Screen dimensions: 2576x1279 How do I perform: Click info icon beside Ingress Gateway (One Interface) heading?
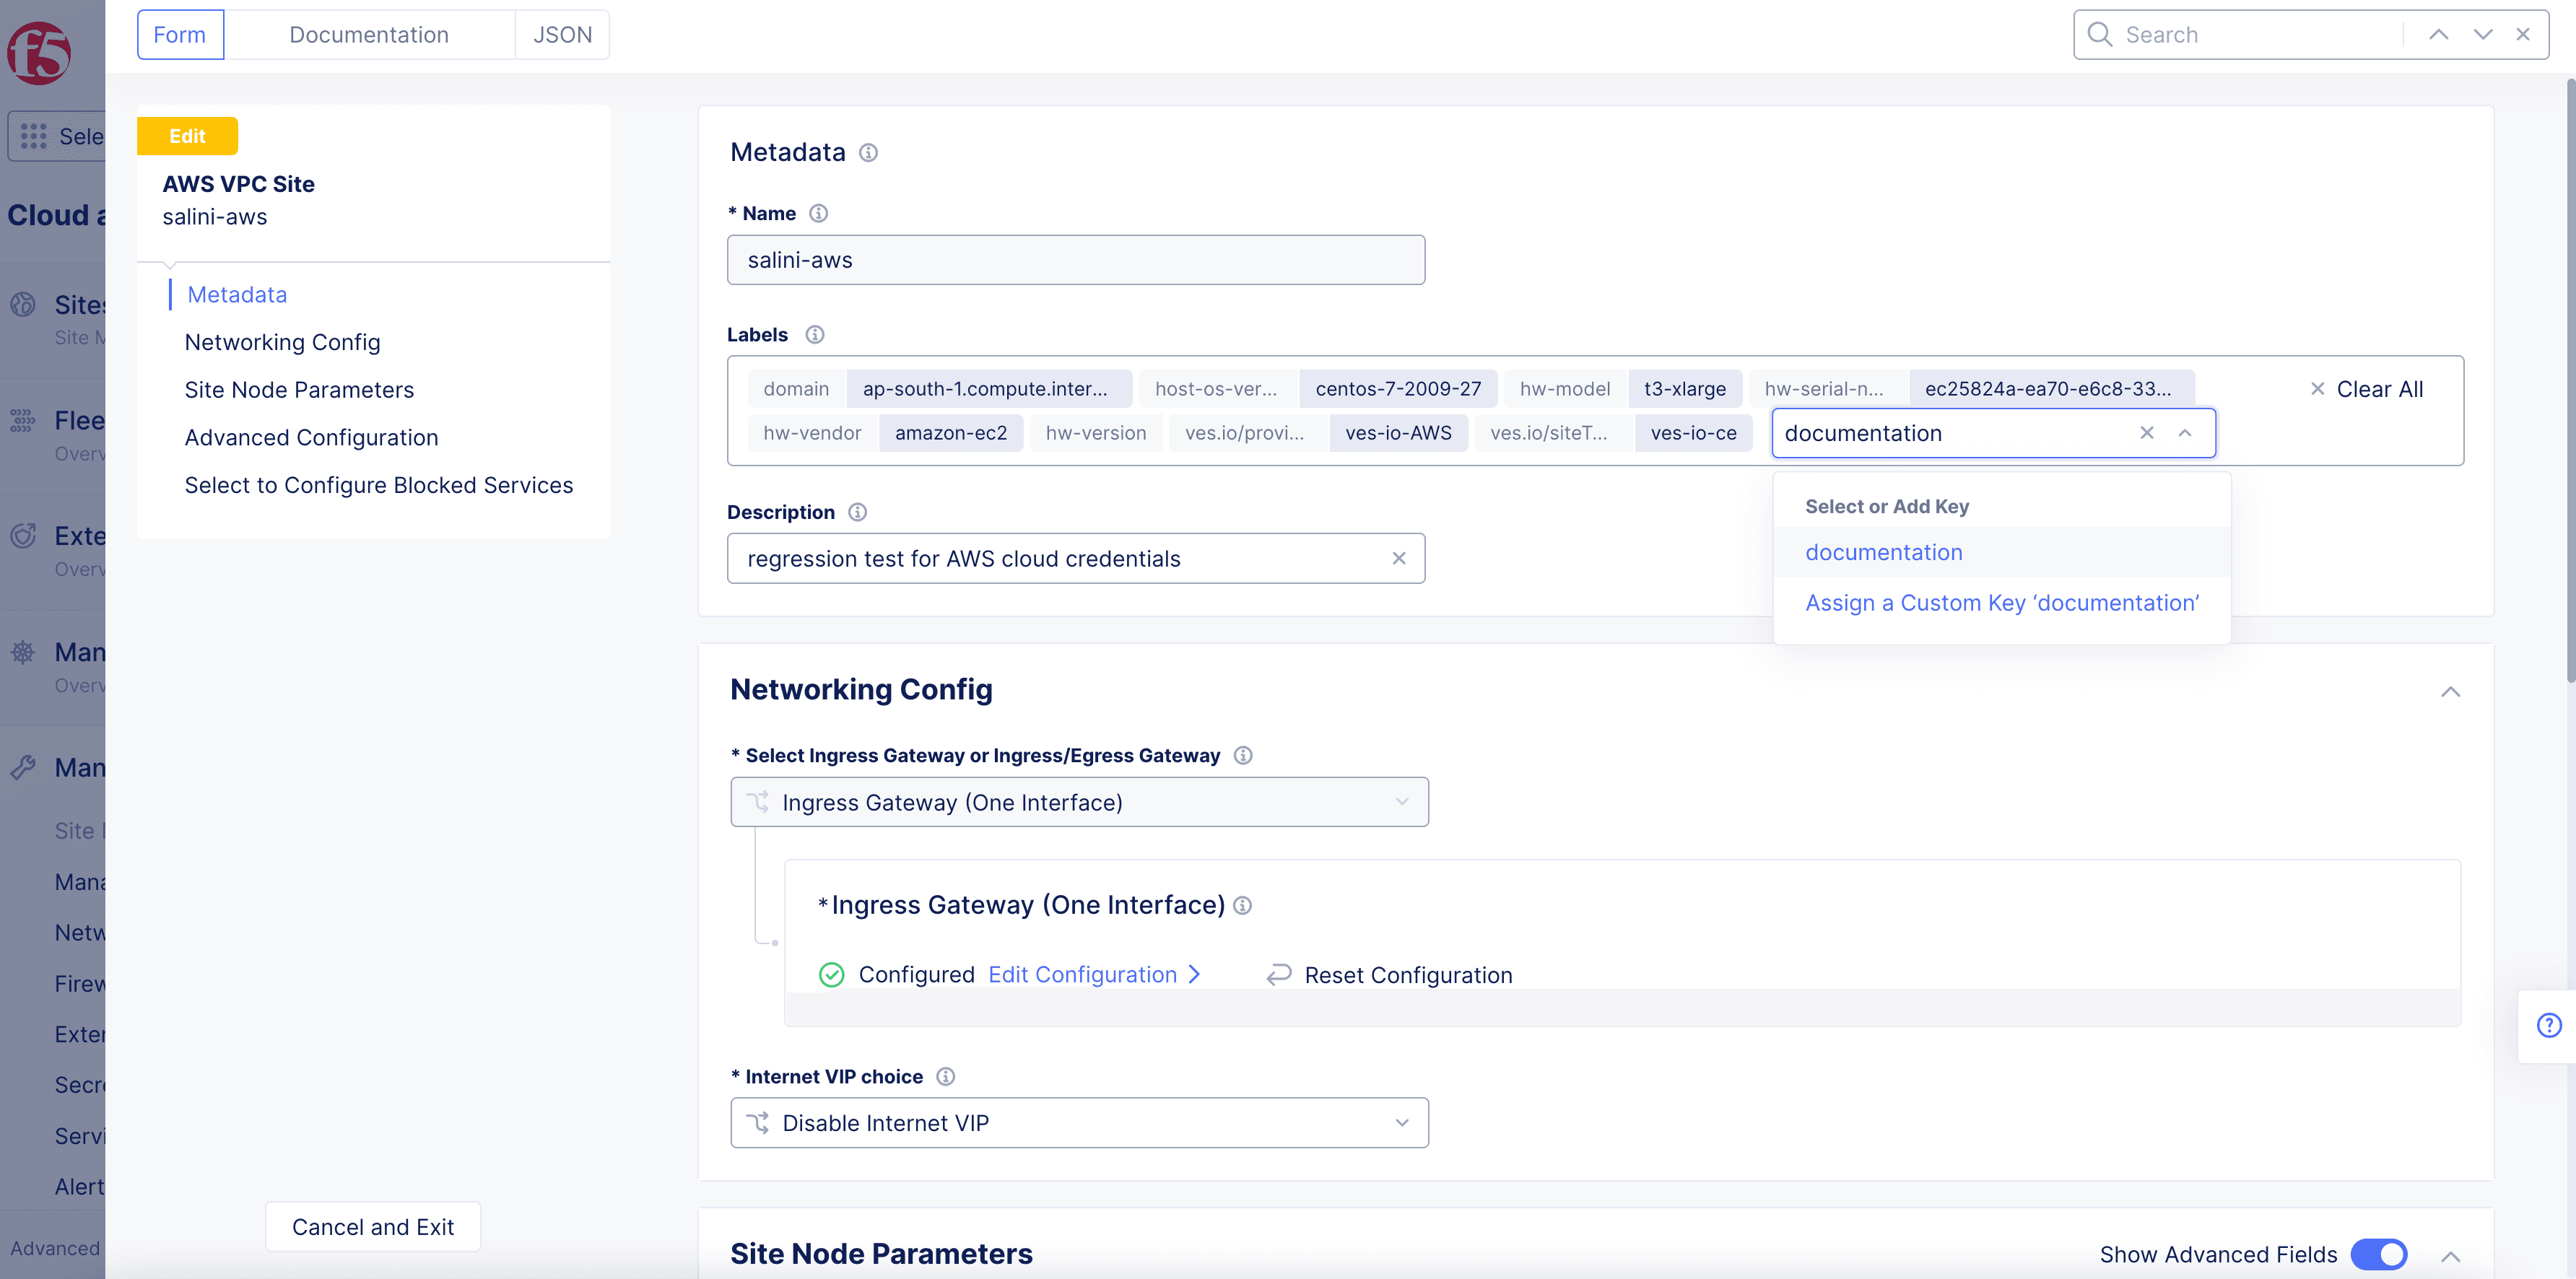coord(1242,906)
